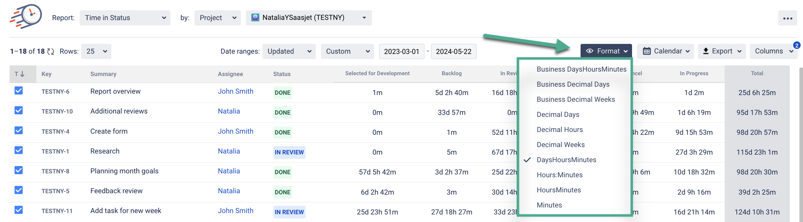Deselect the TESTNY-5 row checkbox
803x222 pixels.
click(19, 190)
